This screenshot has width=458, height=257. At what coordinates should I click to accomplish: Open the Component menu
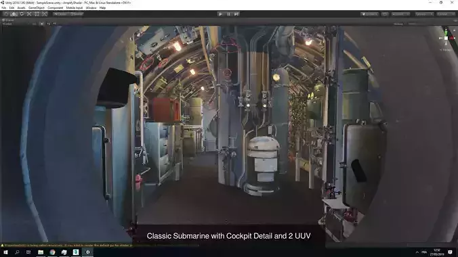coord(55,8)
